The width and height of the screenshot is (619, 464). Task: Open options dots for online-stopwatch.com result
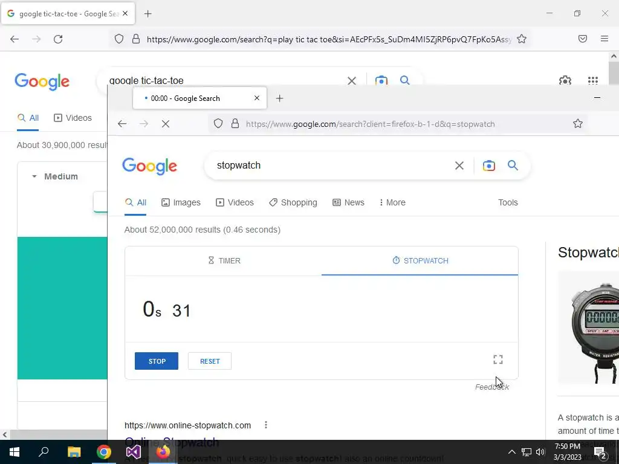(x=266, y=425)
